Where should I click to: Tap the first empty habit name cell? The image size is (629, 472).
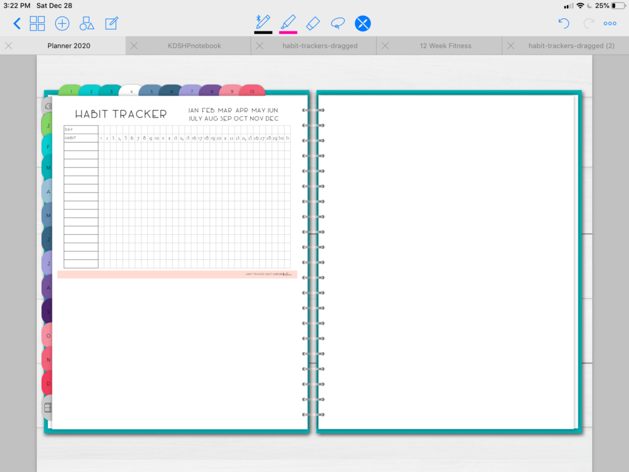coord(80,146)
